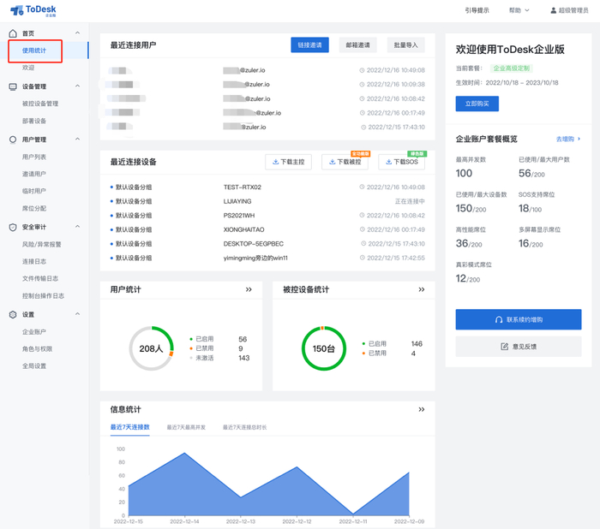
Task: Click the home icon beside 首页
Action: point(13,33)
